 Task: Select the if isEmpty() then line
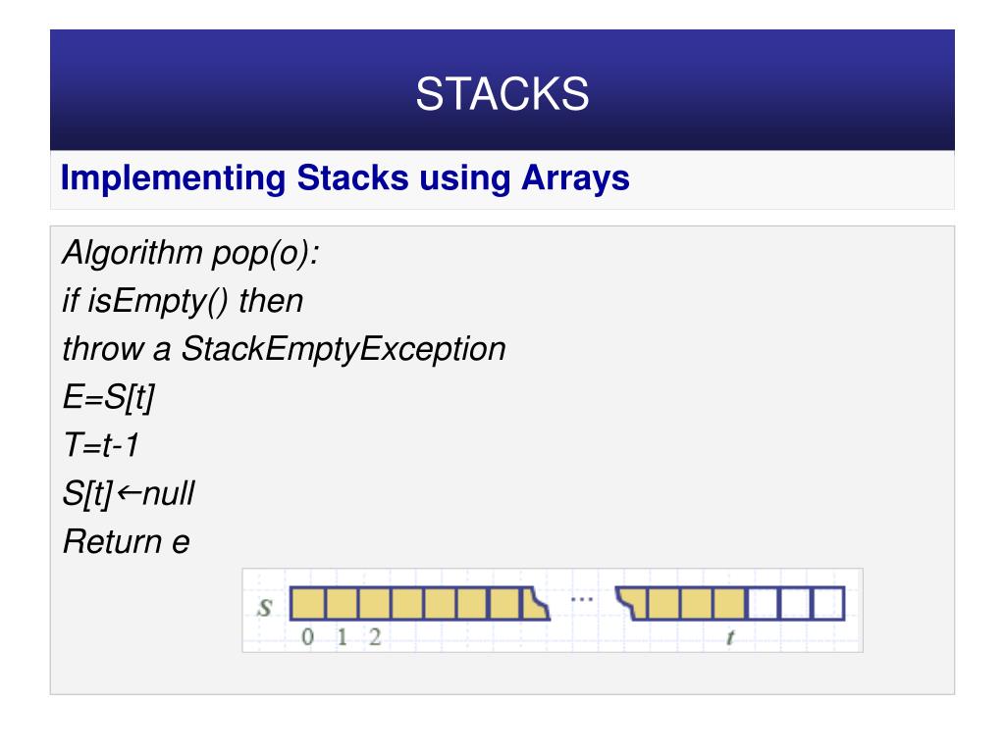coord(183,301)
